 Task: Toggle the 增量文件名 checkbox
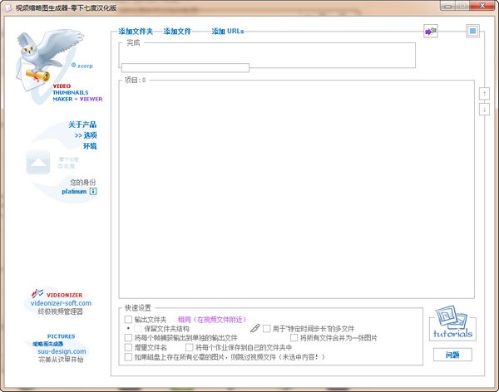128,348
